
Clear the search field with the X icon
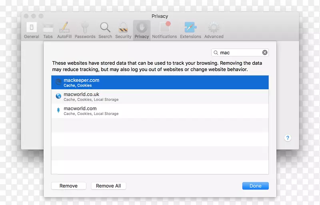[265, 53]
